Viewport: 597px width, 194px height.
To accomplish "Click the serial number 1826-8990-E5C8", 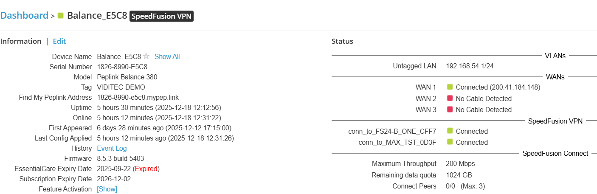I will coord(122,67).
